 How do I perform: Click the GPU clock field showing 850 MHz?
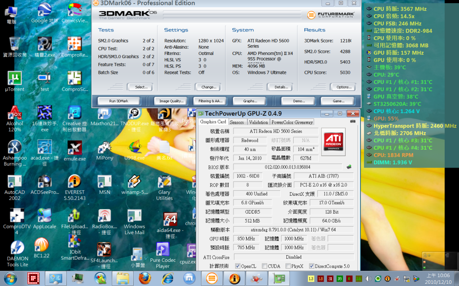coord(246,239)
